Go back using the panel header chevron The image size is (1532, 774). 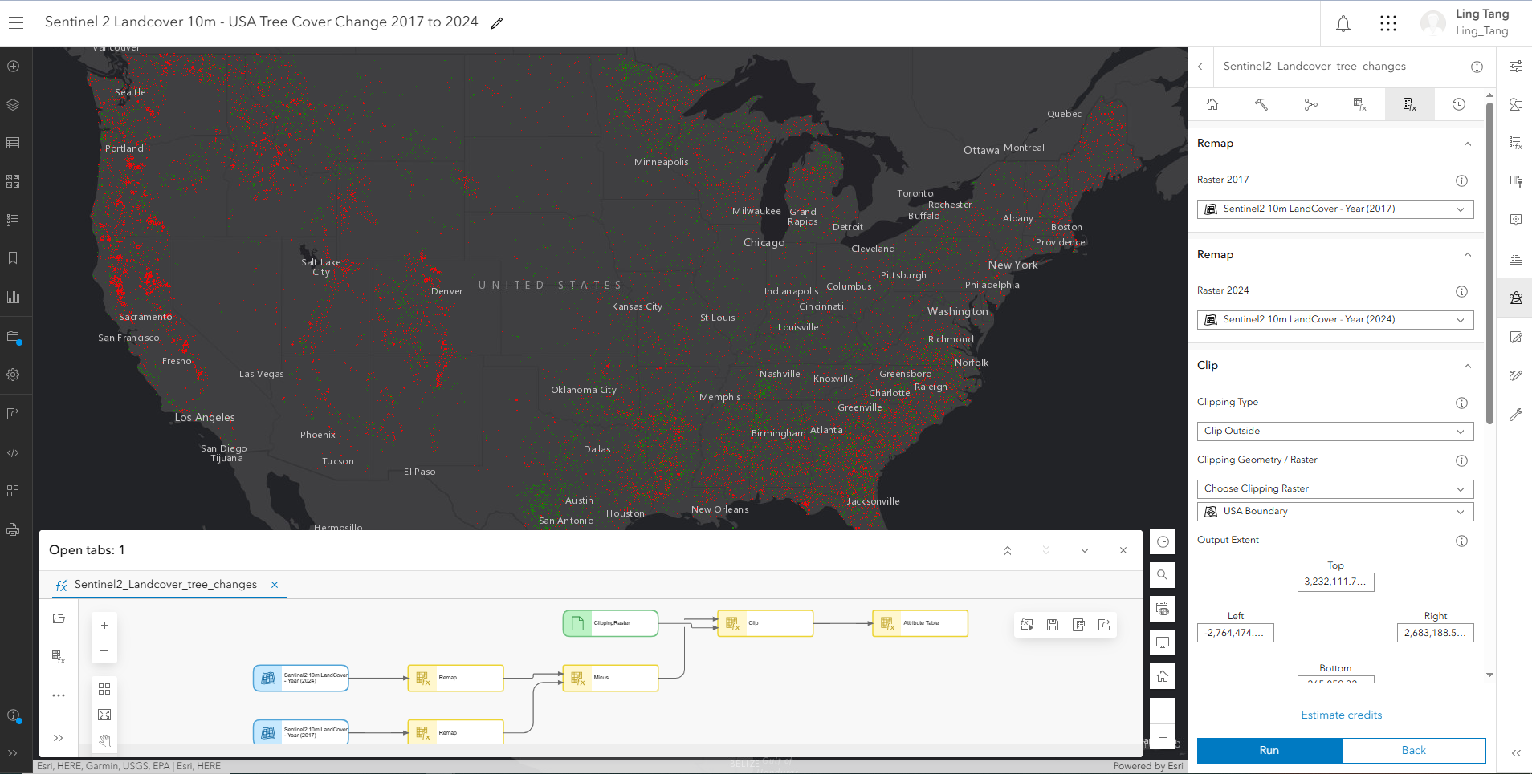tap(1200, 67)
